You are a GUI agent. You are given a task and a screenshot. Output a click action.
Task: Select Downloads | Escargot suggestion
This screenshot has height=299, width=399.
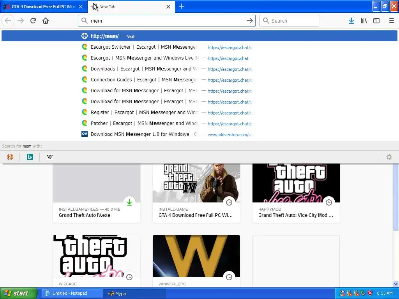tap(199, 69)
